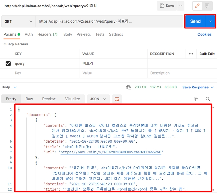Expand the Save dropdown arrow
The height and width of the screenshot is (193, 217).
pyautogui.click(x=181, y=6)
